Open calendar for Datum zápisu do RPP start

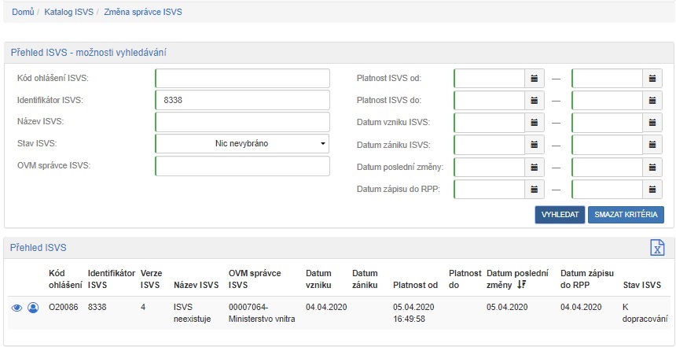coord(535,189)
